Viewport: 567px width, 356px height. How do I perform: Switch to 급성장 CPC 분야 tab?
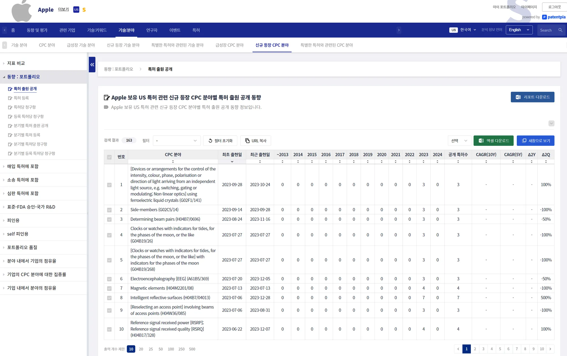[229, 45]
